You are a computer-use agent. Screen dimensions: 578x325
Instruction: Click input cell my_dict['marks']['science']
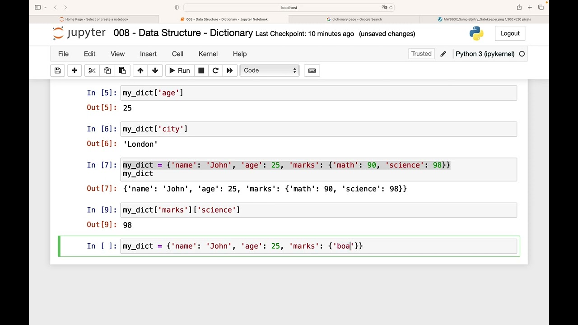pyautogui.click(x=319, y=210)
